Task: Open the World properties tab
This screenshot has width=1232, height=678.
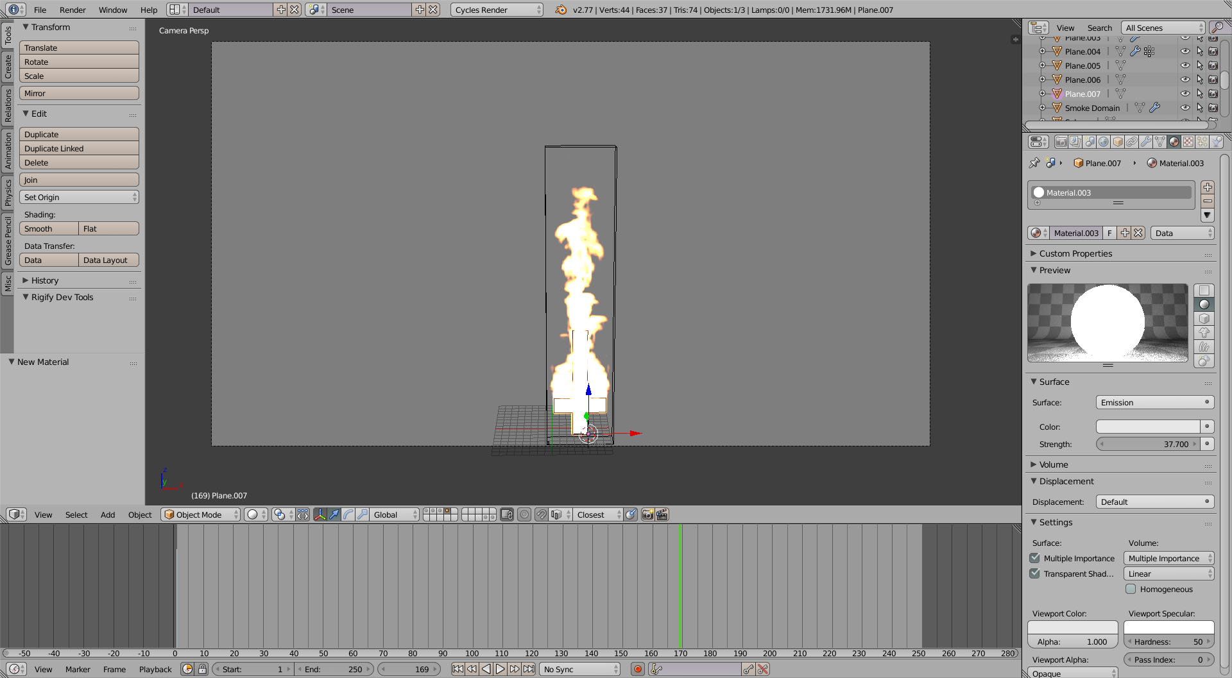Action: [1104, 142]
